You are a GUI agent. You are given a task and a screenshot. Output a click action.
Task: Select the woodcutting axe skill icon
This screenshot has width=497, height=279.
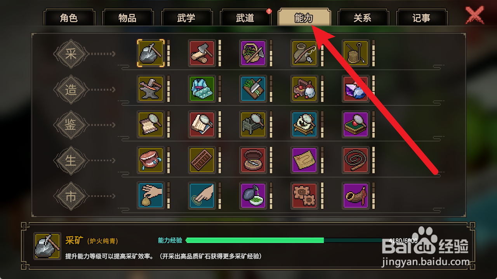point(202,53)
